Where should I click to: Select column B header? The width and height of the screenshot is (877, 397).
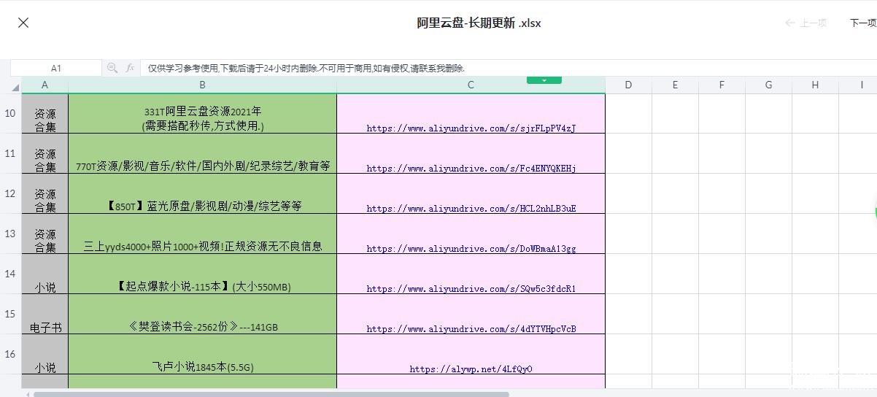point(202,85)
